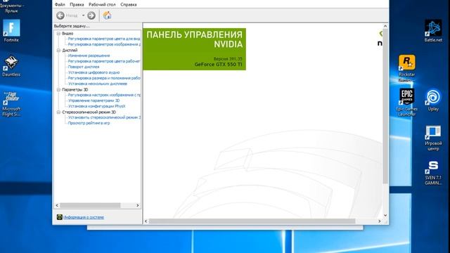
Task: Click the main pane horizontal scrollbar thumb
Action: 252,221
